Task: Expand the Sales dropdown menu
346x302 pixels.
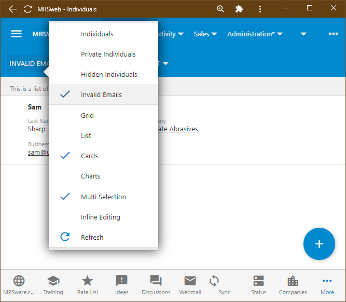Action: tap(205, 34)
